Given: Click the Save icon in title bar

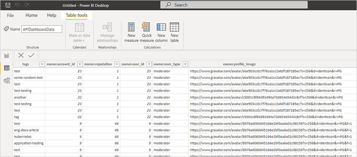Looking at the screenshot, I should (8, 5).
